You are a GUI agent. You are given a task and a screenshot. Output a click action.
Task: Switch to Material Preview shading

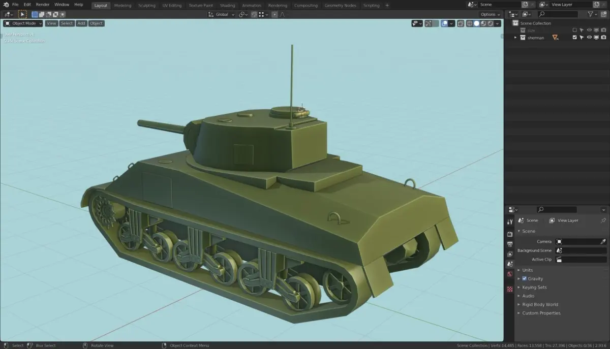pyautogui.click(x=483, y=23)
